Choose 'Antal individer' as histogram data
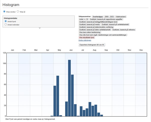 pos(6,25)
